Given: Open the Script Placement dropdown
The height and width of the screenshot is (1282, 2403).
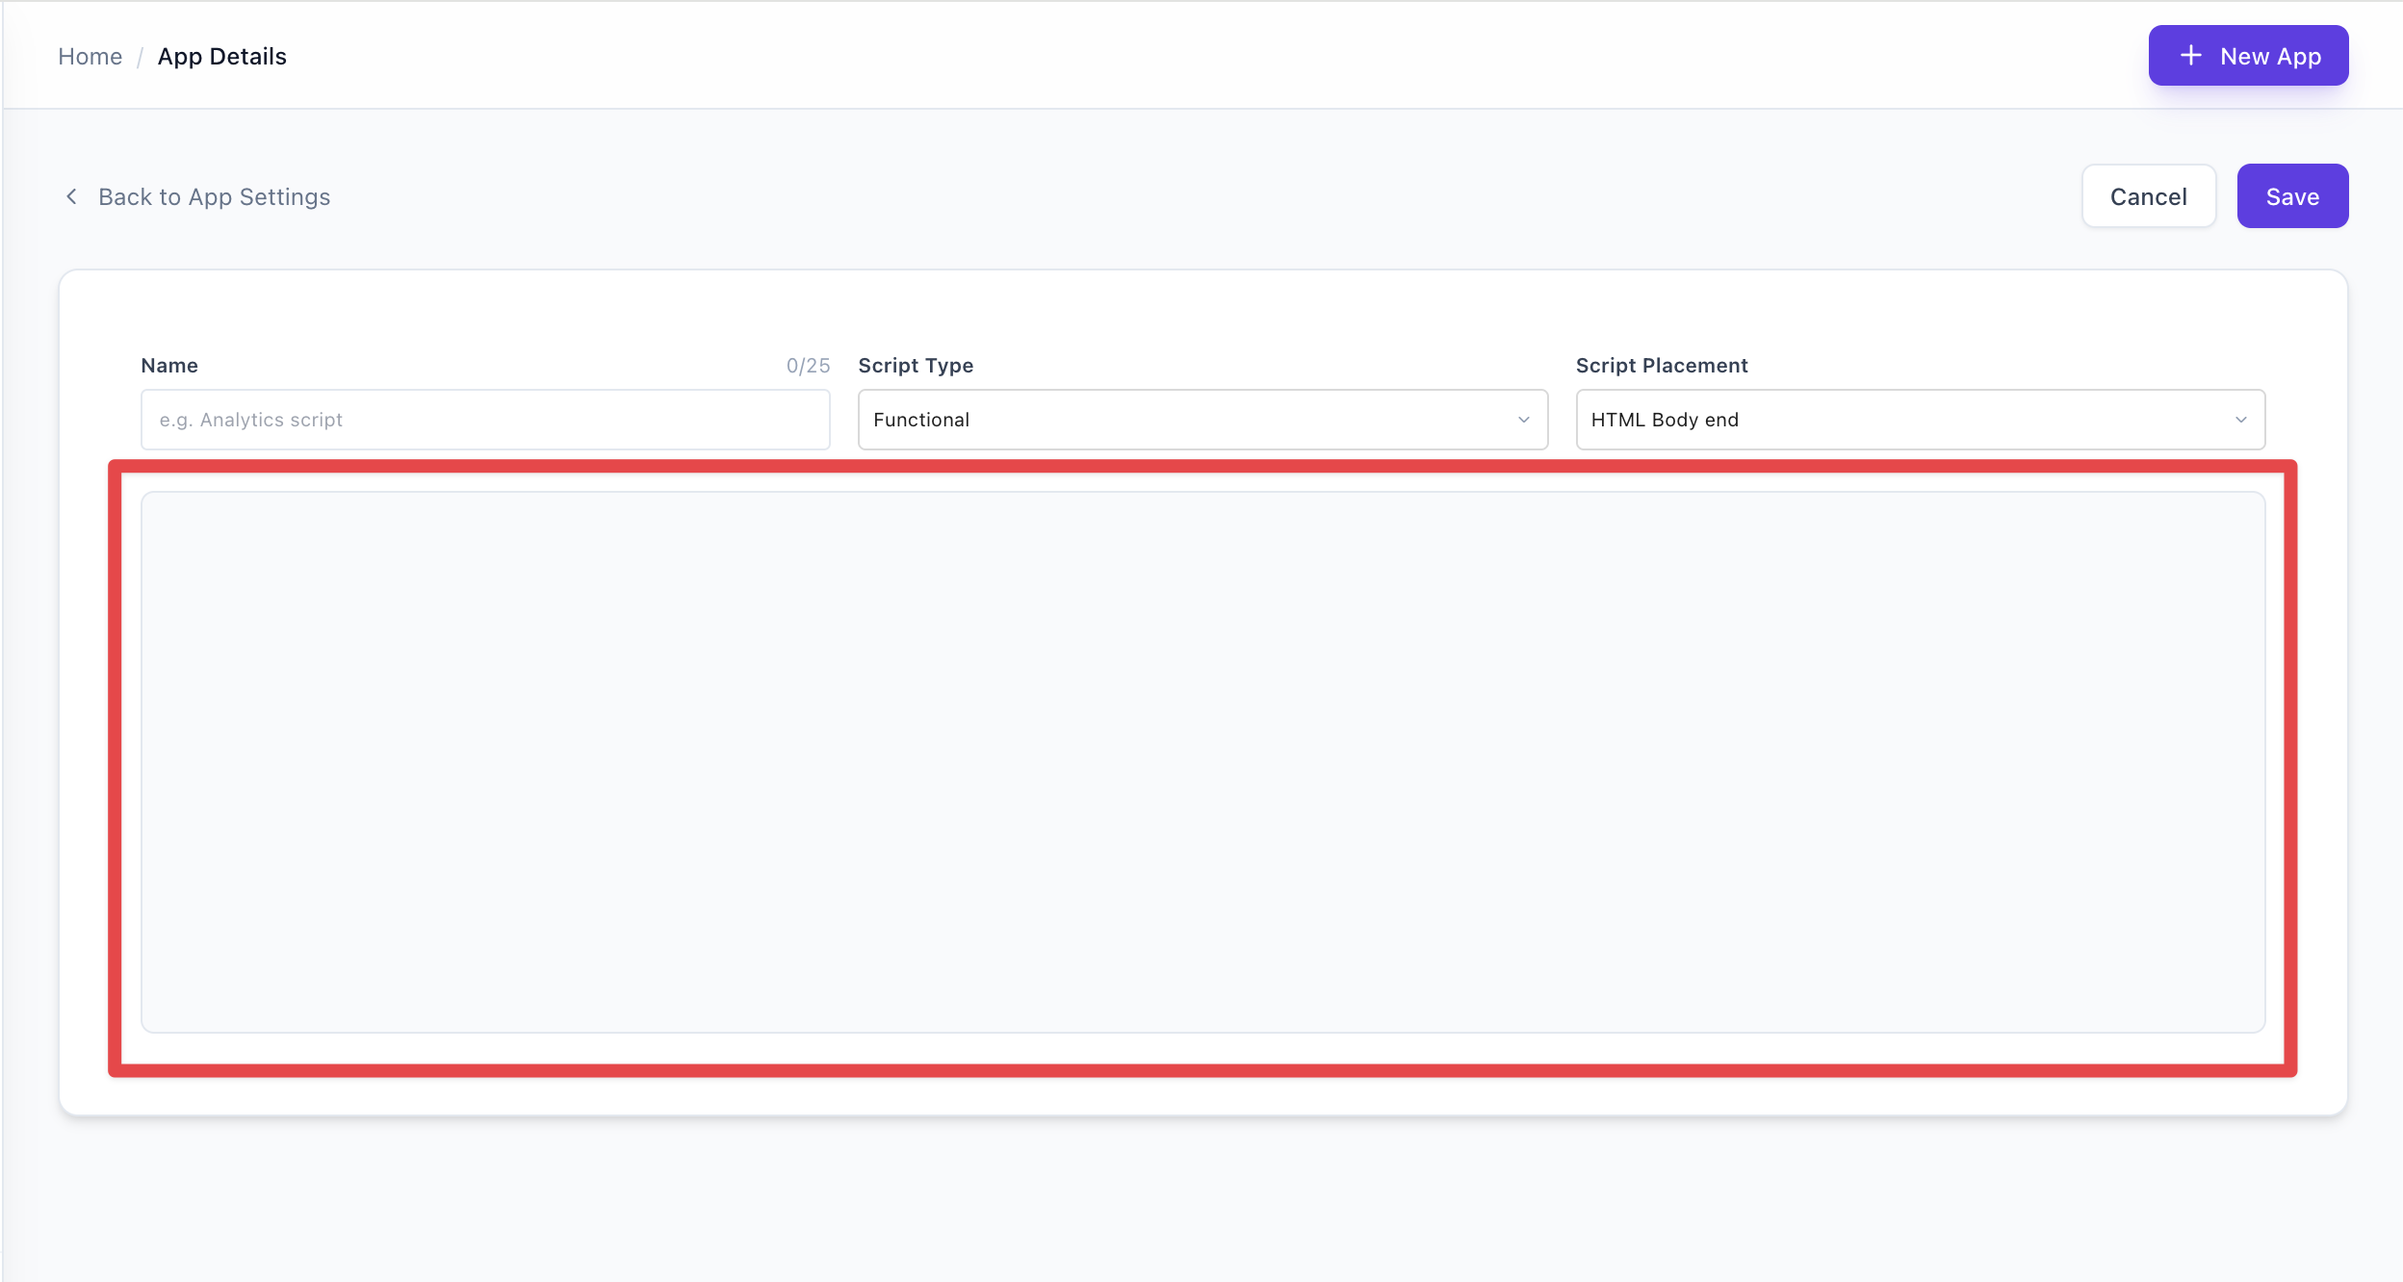Looking at the screenshot, I should [x=1919, y=419].
